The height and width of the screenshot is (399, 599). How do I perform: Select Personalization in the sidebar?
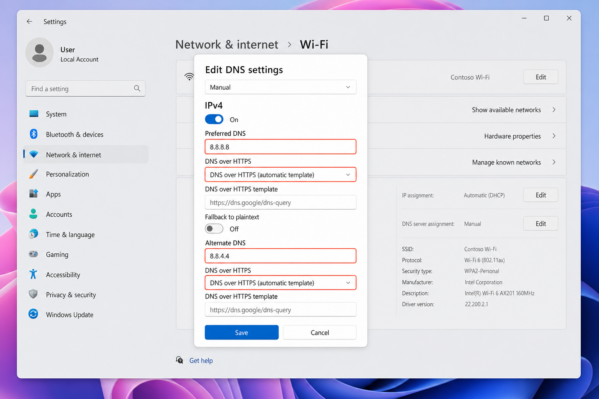[86, 174]
